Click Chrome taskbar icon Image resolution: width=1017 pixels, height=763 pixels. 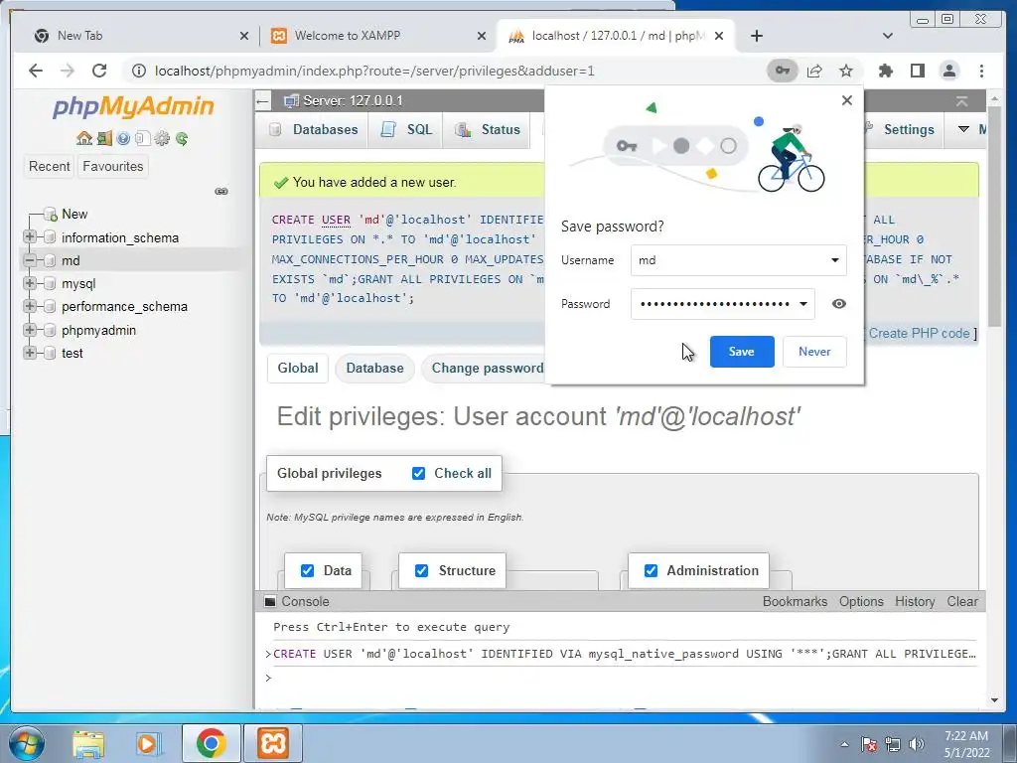212,743
